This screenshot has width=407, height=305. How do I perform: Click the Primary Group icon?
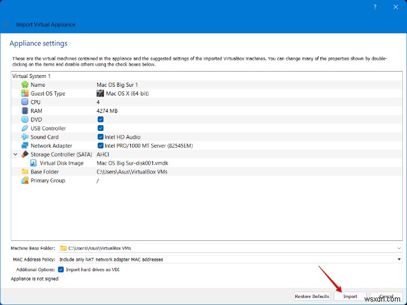click(25, 180)
